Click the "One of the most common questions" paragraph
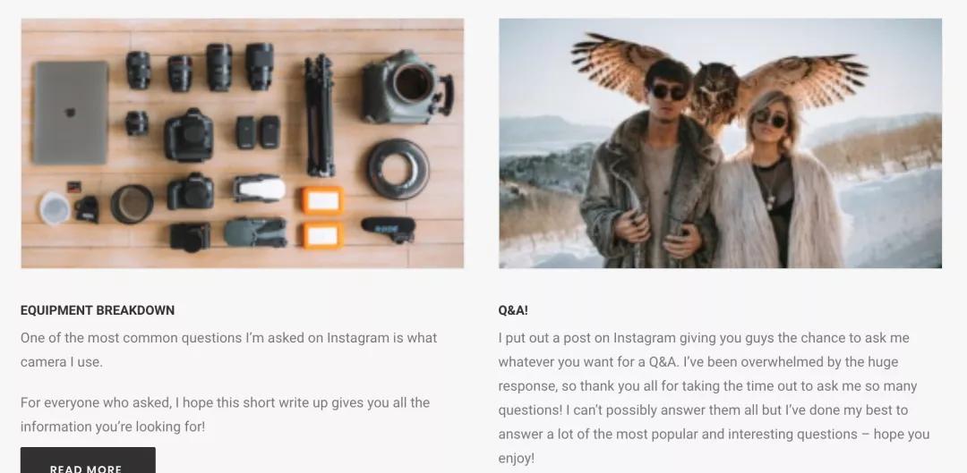This screenshot has height=473, width=967. 229,350
